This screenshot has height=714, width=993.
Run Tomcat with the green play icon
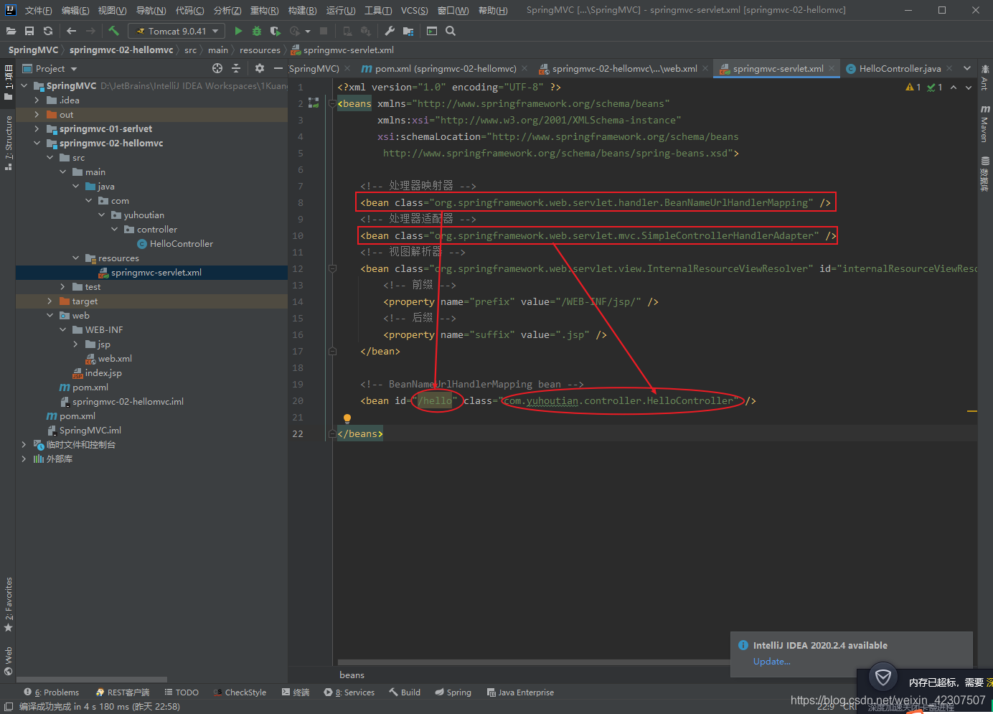(238, 31)
